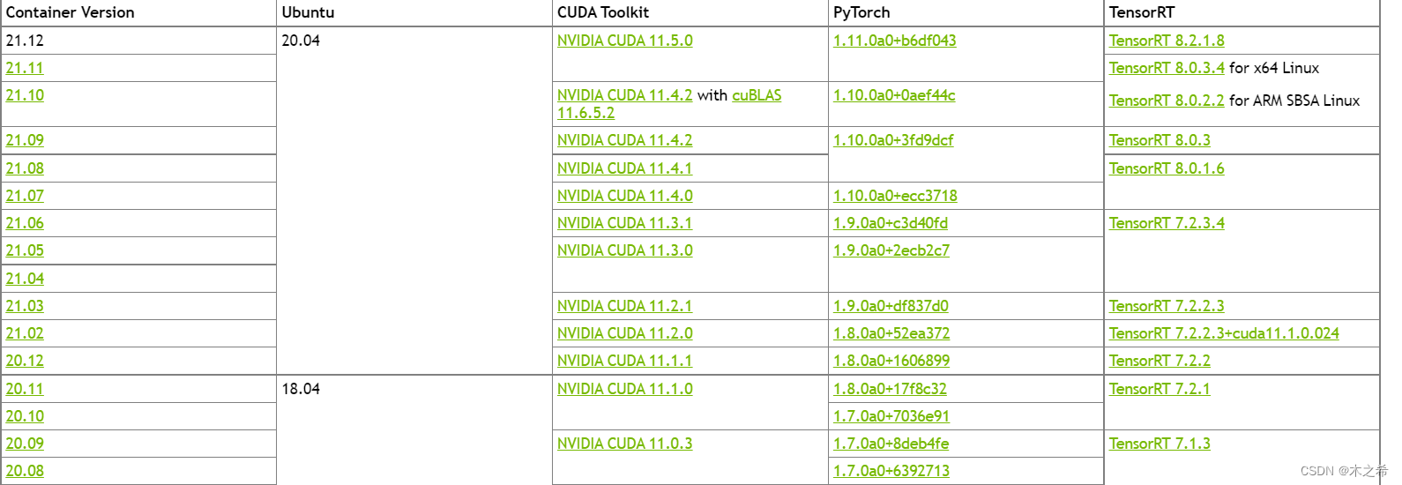This screenshot has height=485, width=1402.
Task: Open NVIDIA CUDA 11.1.1 link
Action: pyautogui.click(x=625, y=361)
